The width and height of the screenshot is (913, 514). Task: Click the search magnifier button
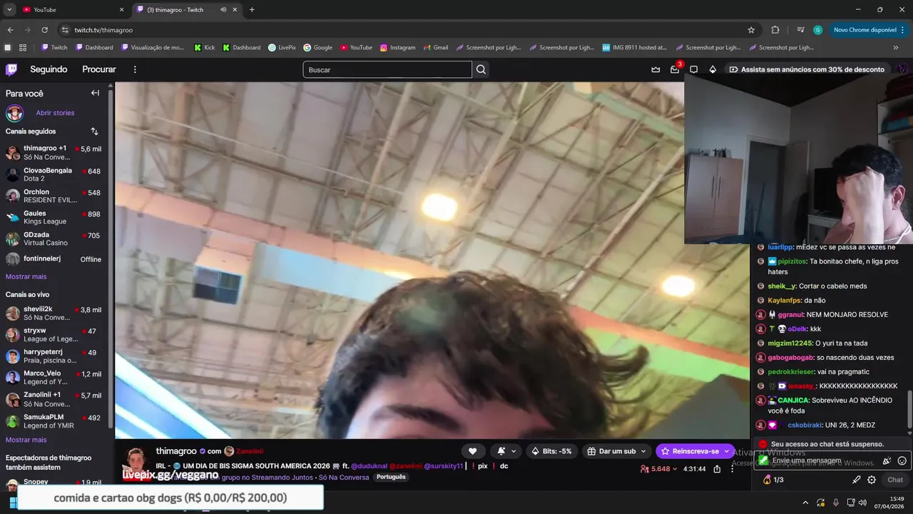[x=481, y=69]
